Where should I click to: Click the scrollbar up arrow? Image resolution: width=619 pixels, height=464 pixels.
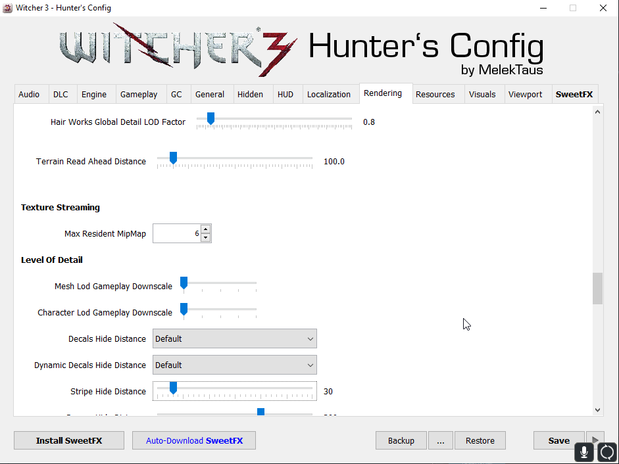coord(598,112)
